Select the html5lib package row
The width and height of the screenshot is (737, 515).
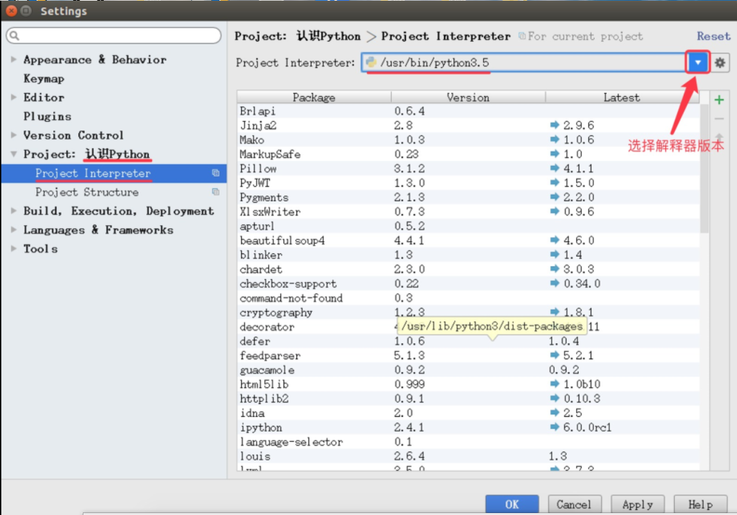pos(468,384)
